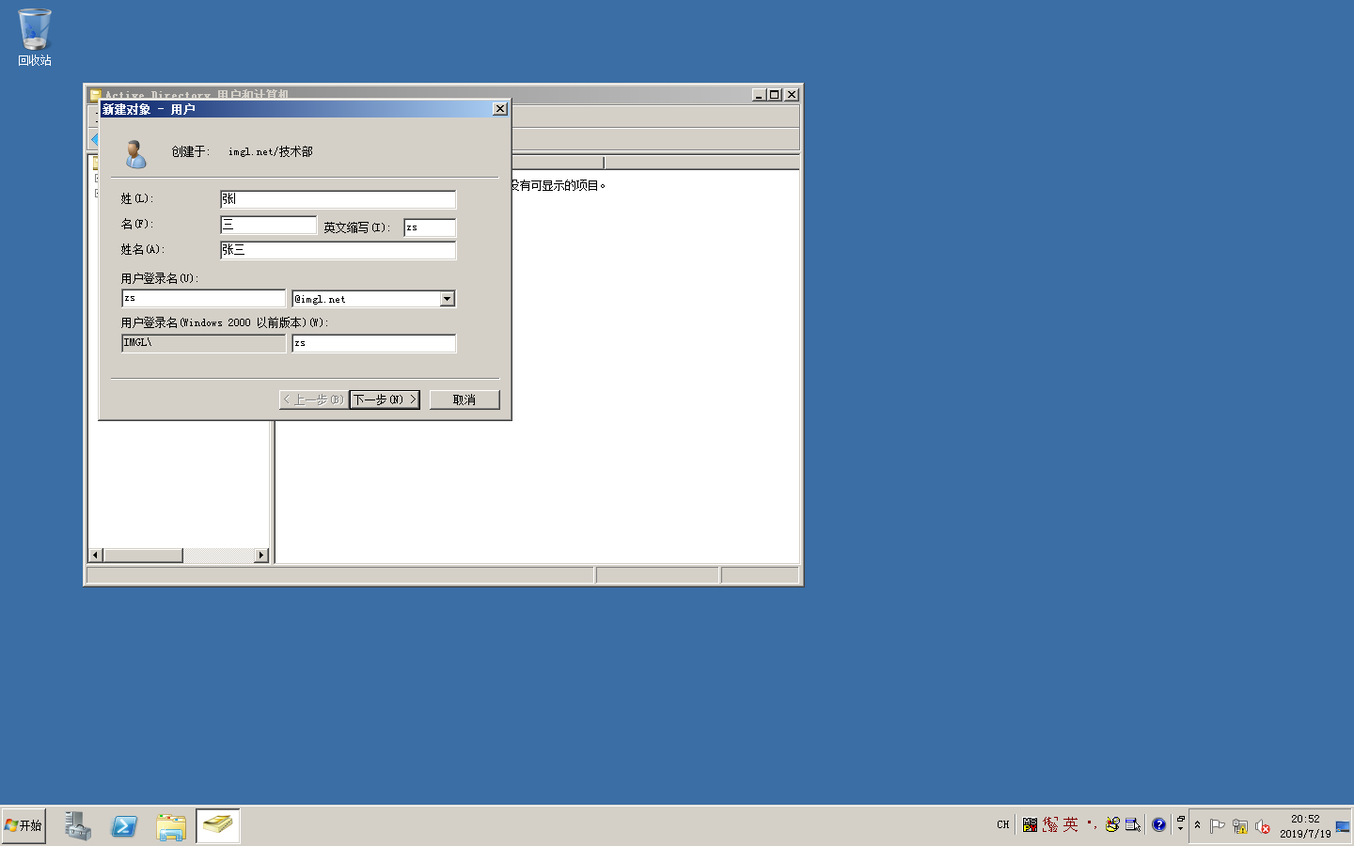Open Windows Explorer folder icon in taskbar
The height and width of the screenshot is (846, 1354).
[x=171, y=825]
